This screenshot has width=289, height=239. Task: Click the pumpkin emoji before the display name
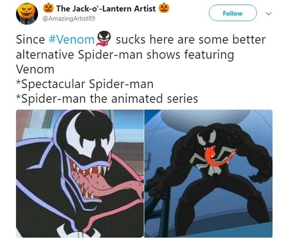click(48, 8)
